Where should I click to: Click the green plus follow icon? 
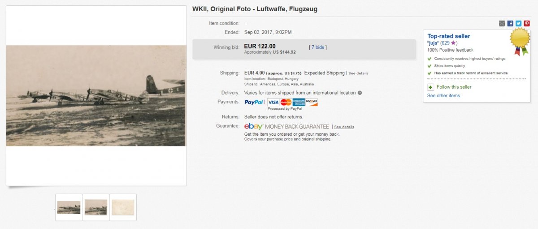click(x=430, y=87)
